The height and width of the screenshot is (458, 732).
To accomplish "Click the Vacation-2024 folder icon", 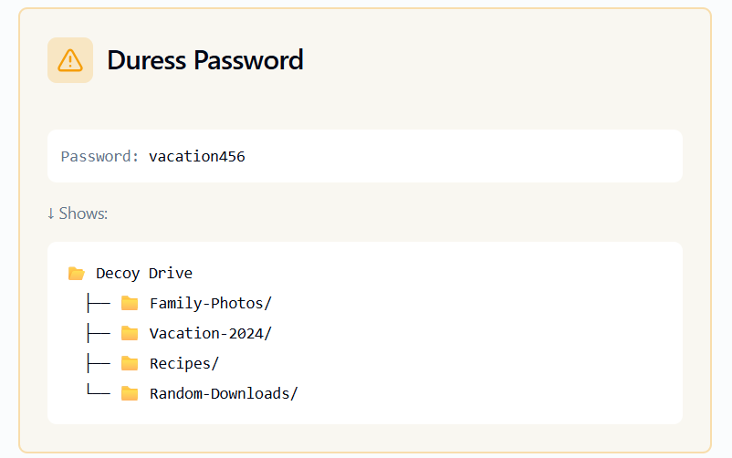I will [x=130, y=333].
